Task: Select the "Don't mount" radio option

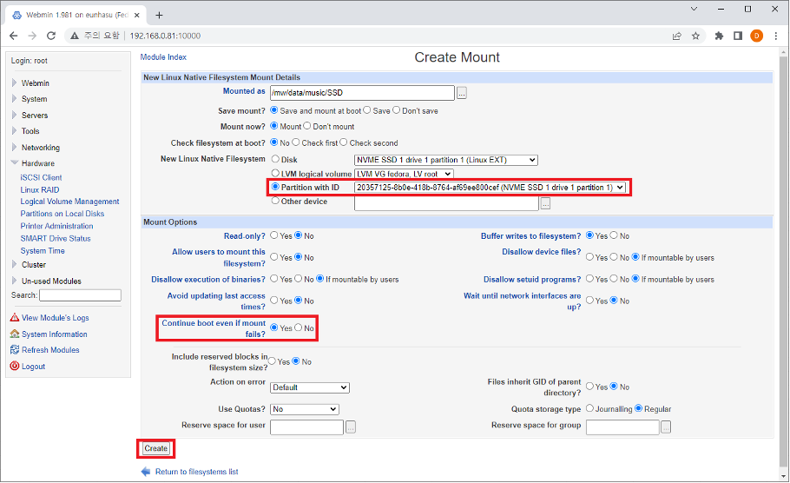Action: pos(307,127)
